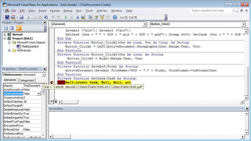The height and width of the screenshot is (141, 251).
Task: Click Immediate window scroll down arrow
Action: pos(247,133)
